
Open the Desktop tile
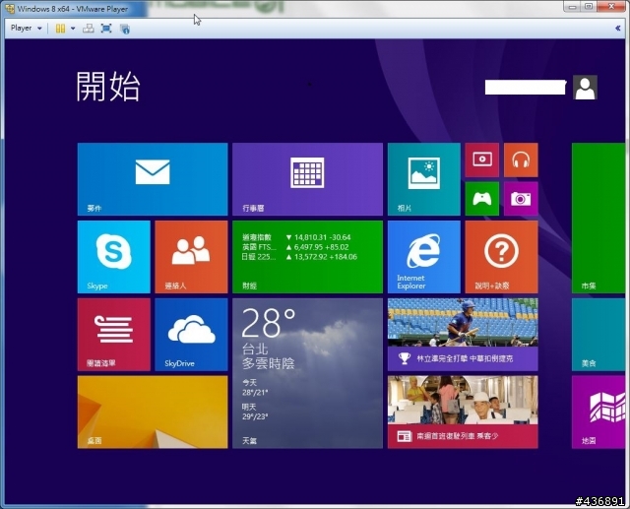click(x=153, y=412)
